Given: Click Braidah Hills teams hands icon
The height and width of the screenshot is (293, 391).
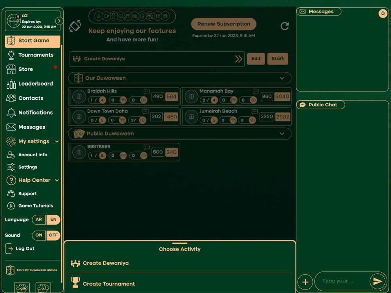Looking at the screenshot, I should pyautogui.click(x=123, y=100).
